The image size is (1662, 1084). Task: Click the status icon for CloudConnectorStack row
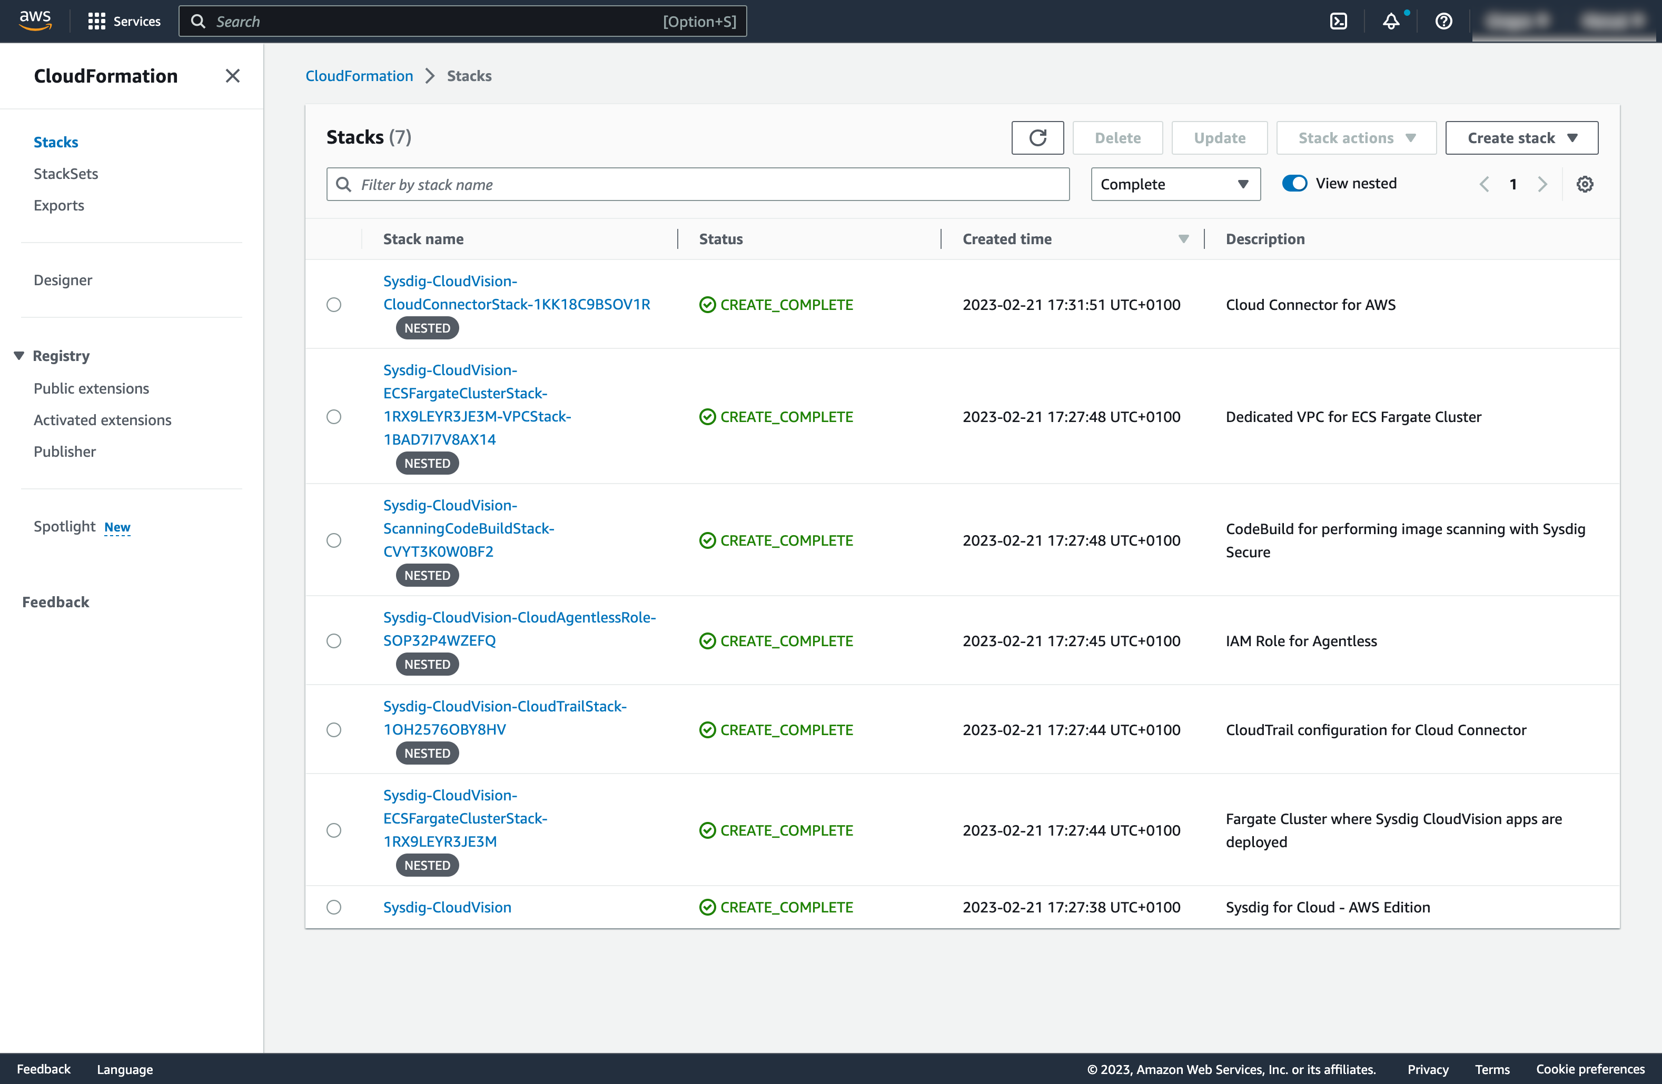click(707, 304)
